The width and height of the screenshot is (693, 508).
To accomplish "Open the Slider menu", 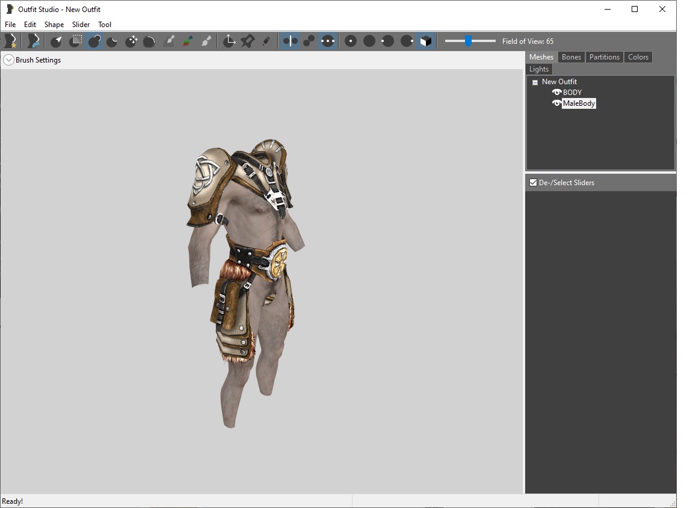I will [x=81, y=24].
